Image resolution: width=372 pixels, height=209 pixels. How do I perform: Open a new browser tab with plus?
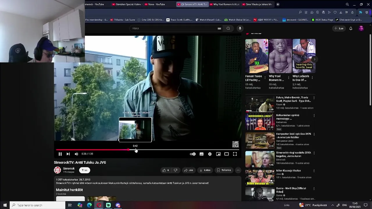tap(278, 4)
